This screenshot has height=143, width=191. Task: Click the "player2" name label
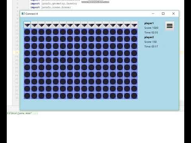pyautogui.click(x=149, y=37)
